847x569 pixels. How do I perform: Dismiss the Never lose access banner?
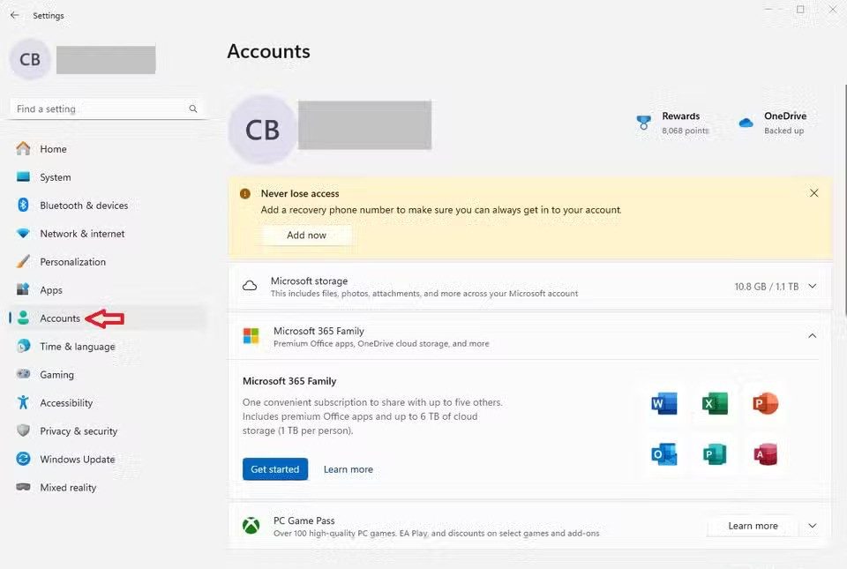pos(813,192)
